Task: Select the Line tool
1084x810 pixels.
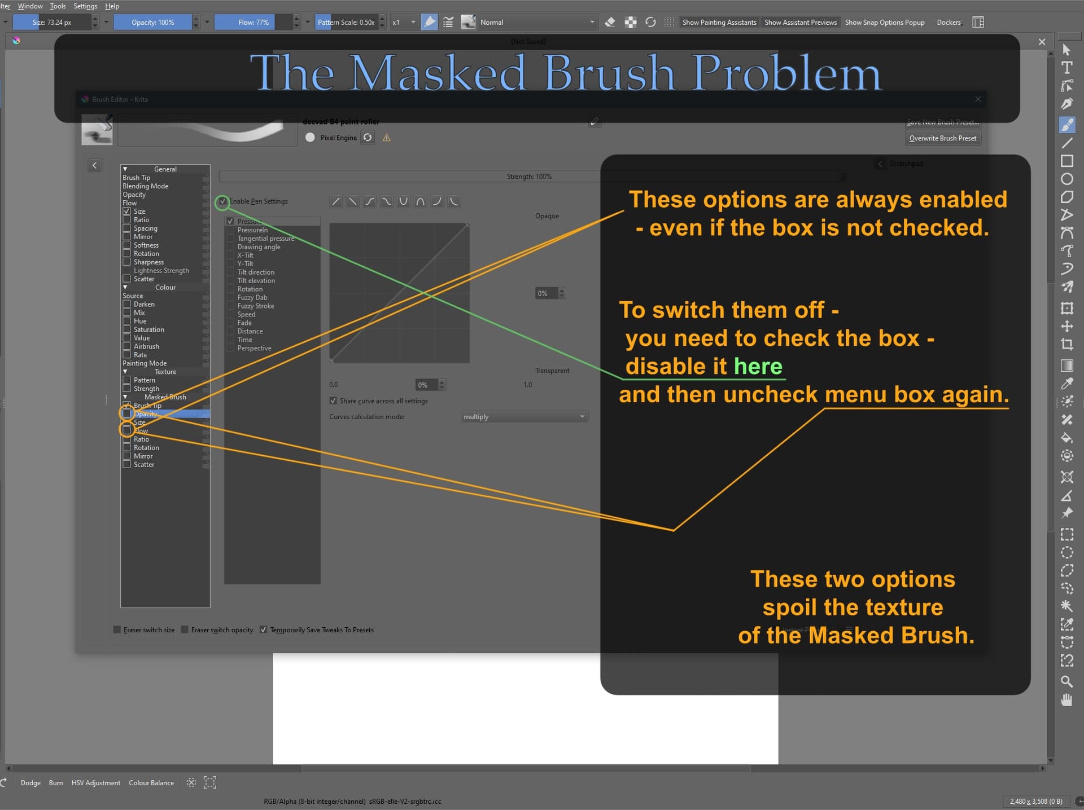Action: click(x=1066, y=143)
